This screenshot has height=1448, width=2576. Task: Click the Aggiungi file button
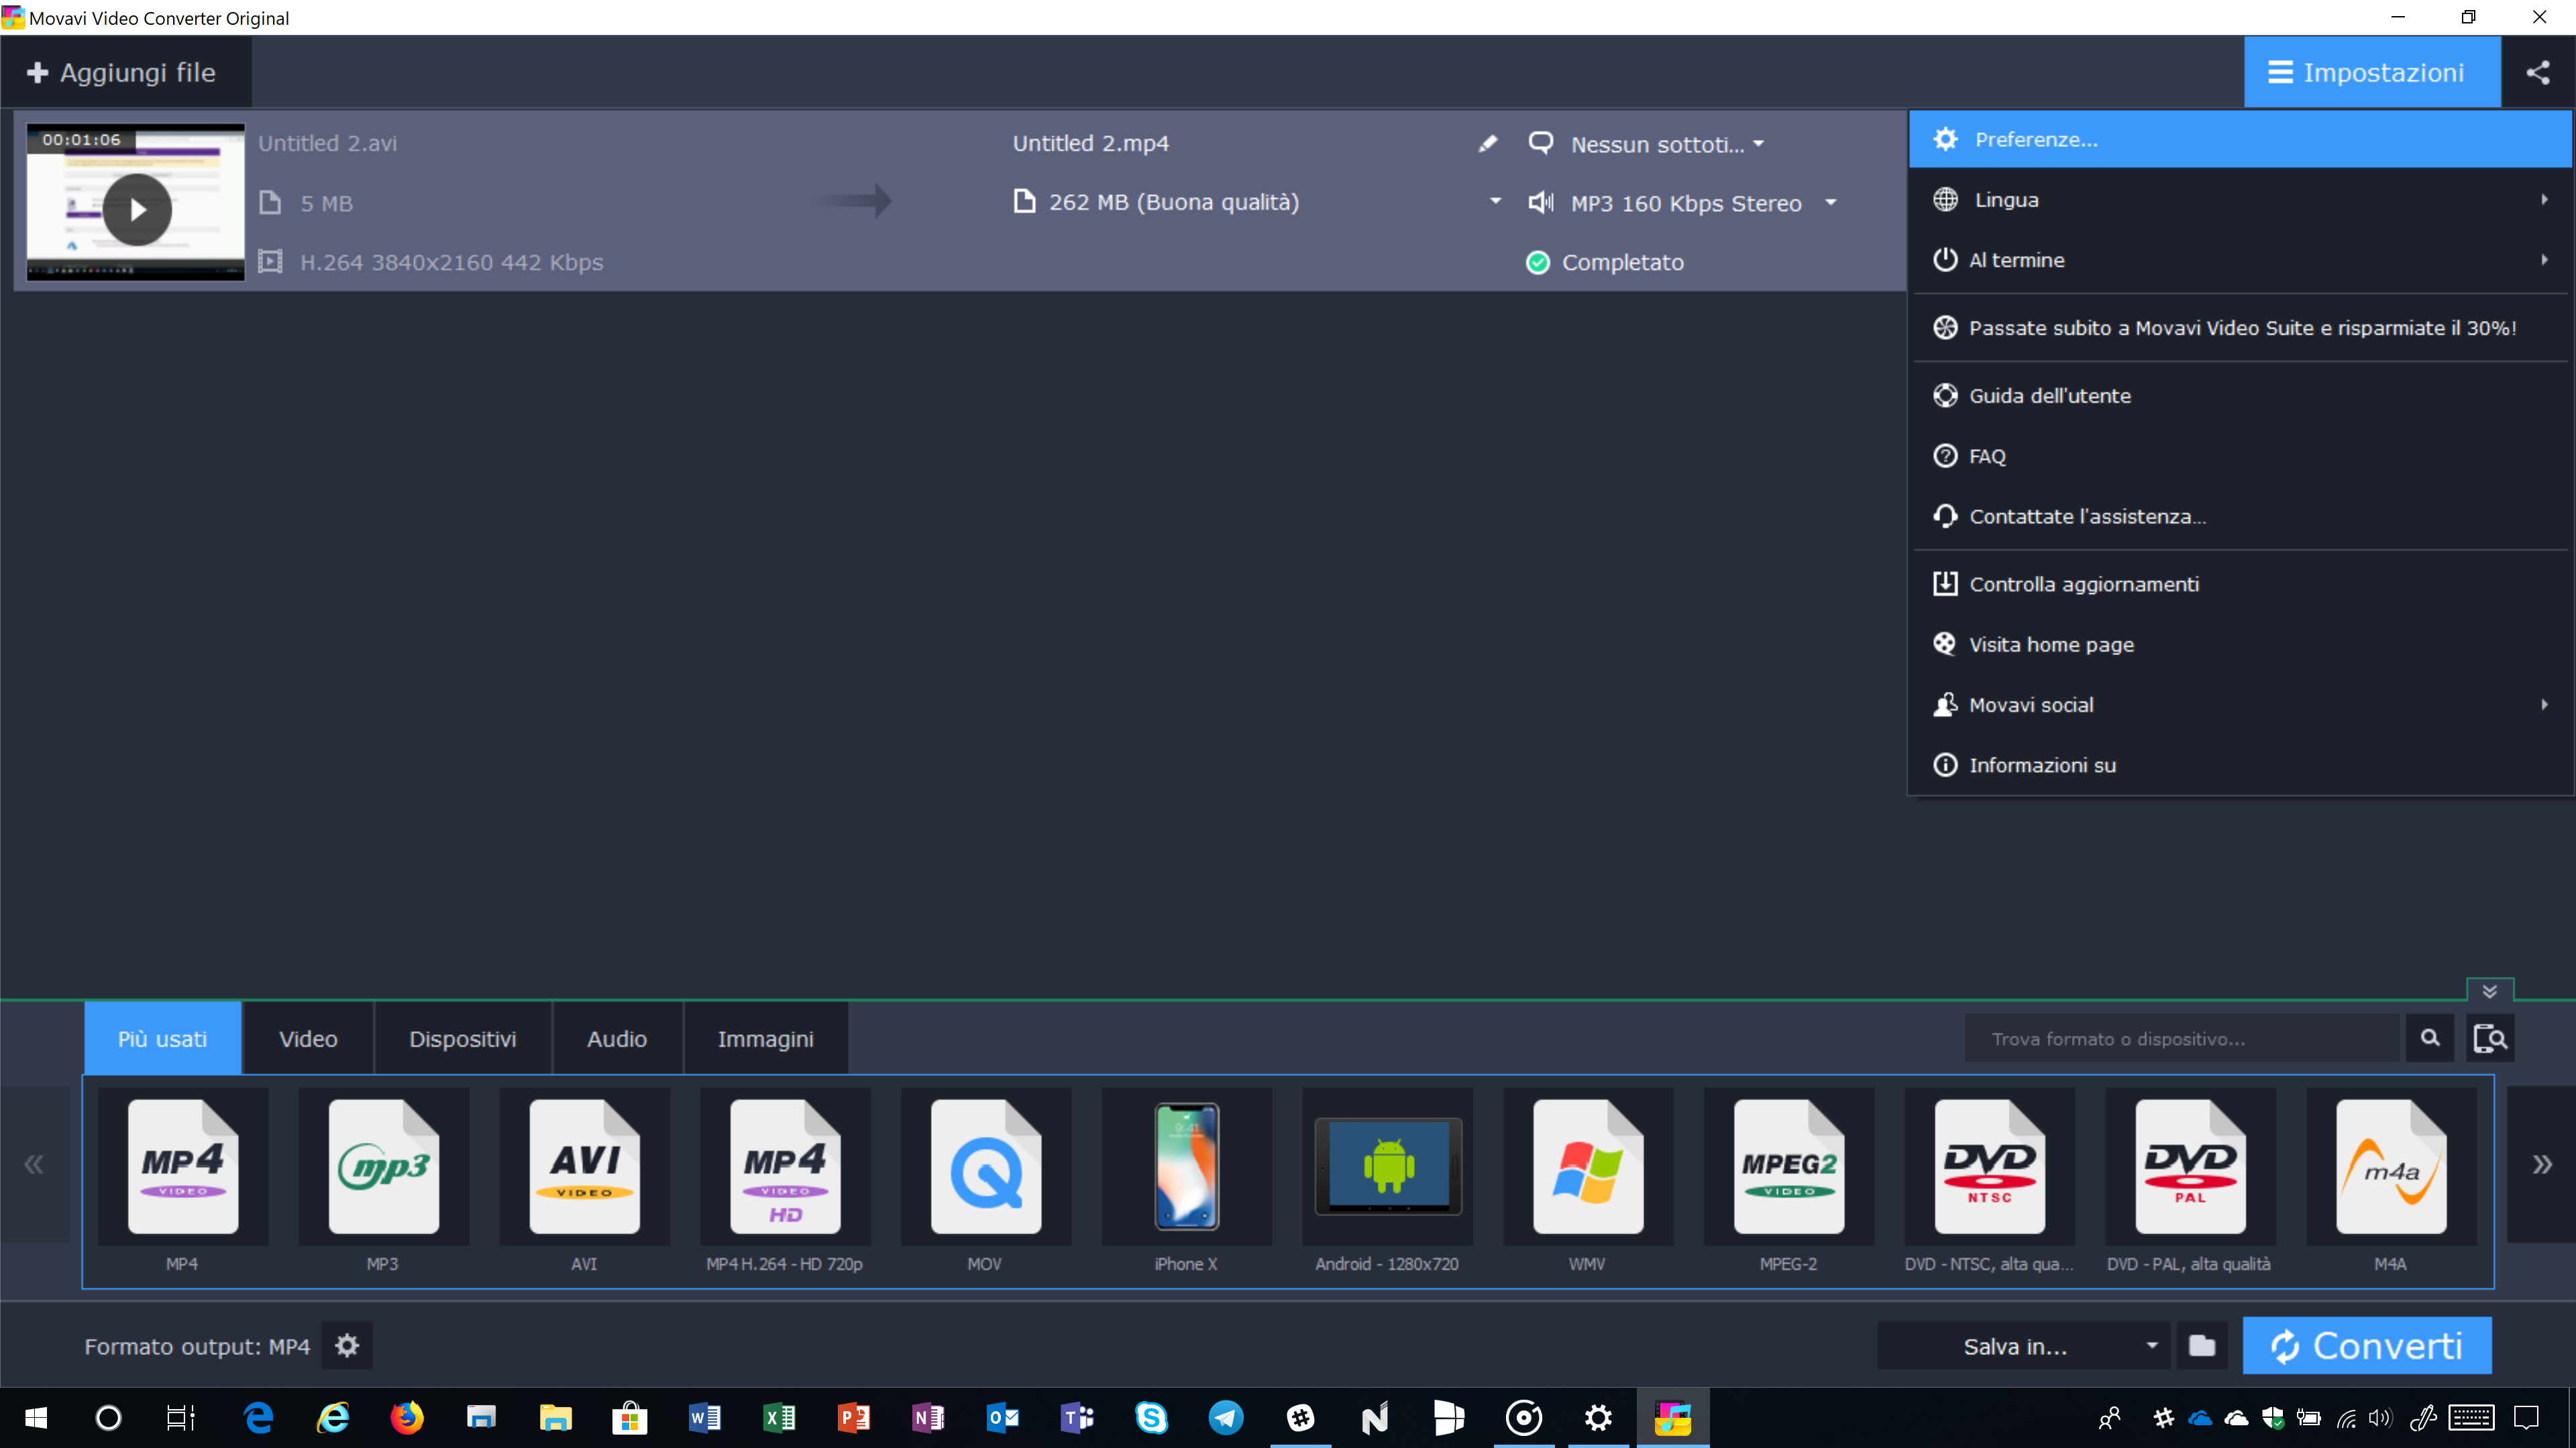(125, 72)
